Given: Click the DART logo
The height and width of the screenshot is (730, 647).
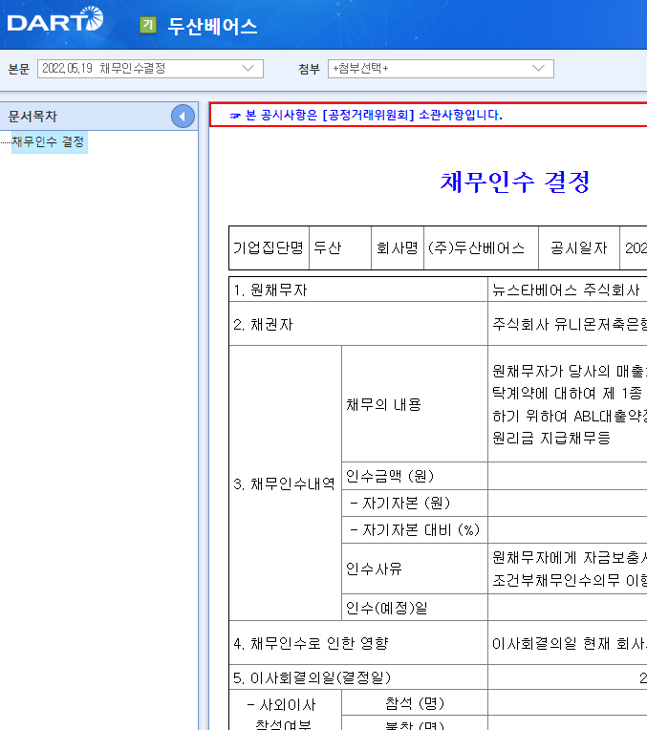Looking at the screenshot, I should pyautogui.click(x=55, y=20).
